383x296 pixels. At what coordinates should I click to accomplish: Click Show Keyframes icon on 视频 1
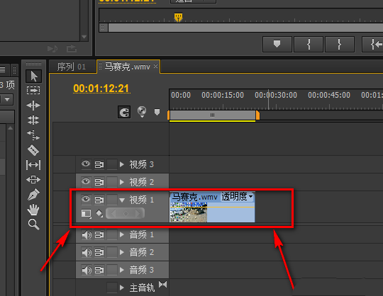point(99,214)
